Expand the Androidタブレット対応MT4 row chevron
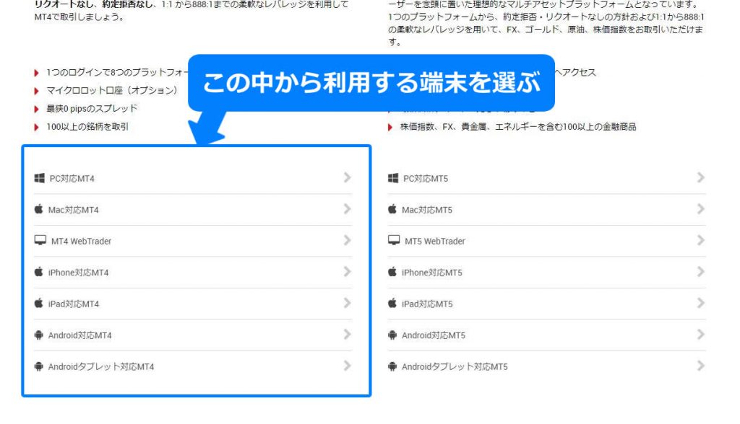740x424 pixels. [x=348, y=366]
